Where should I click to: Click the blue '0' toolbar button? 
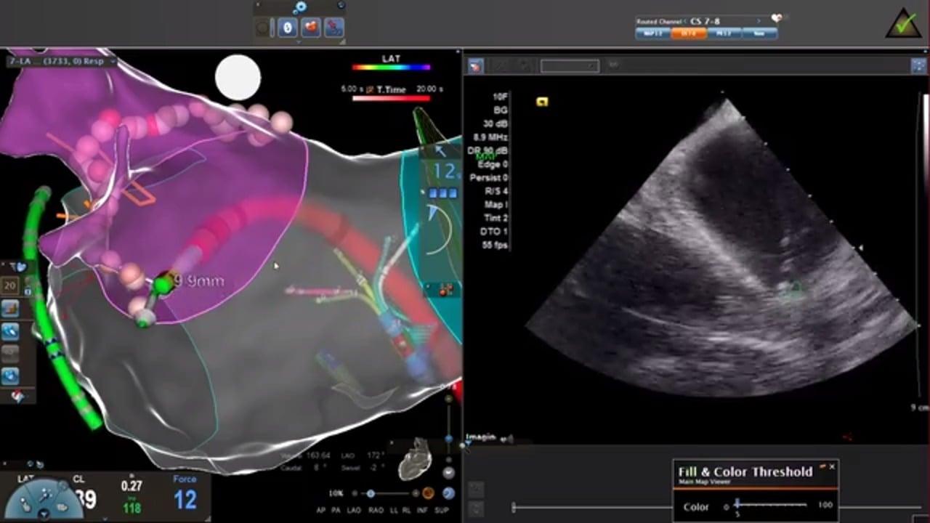[287, 28]
